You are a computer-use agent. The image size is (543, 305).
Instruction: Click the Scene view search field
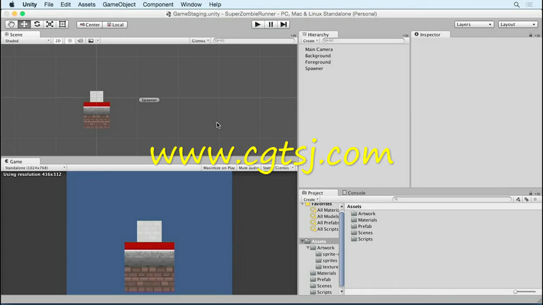253,41
